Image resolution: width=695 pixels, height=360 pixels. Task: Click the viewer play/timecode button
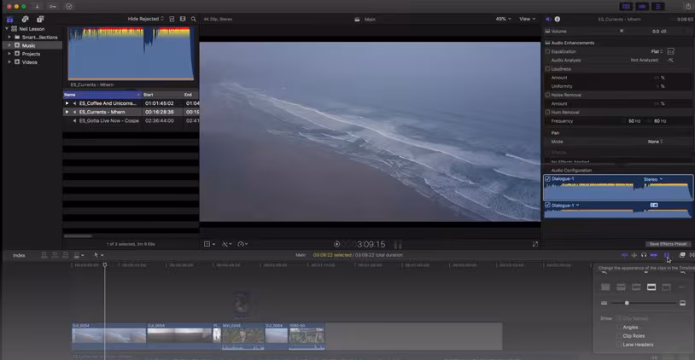337,244
